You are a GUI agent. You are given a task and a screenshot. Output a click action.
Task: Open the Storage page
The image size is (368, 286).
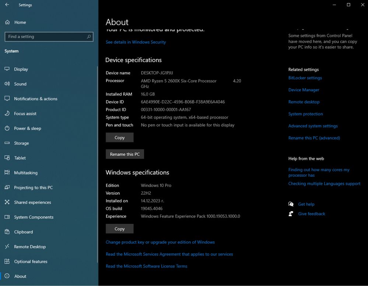click(x=49, y=143)
